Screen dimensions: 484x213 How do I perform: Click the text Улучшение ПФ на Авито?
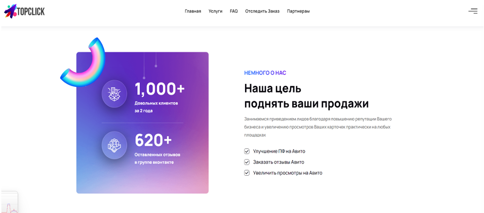point(279,151)
